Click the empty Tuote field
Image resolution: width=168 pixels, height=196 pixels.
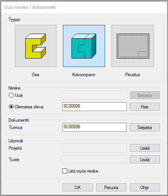pos(94,160)
